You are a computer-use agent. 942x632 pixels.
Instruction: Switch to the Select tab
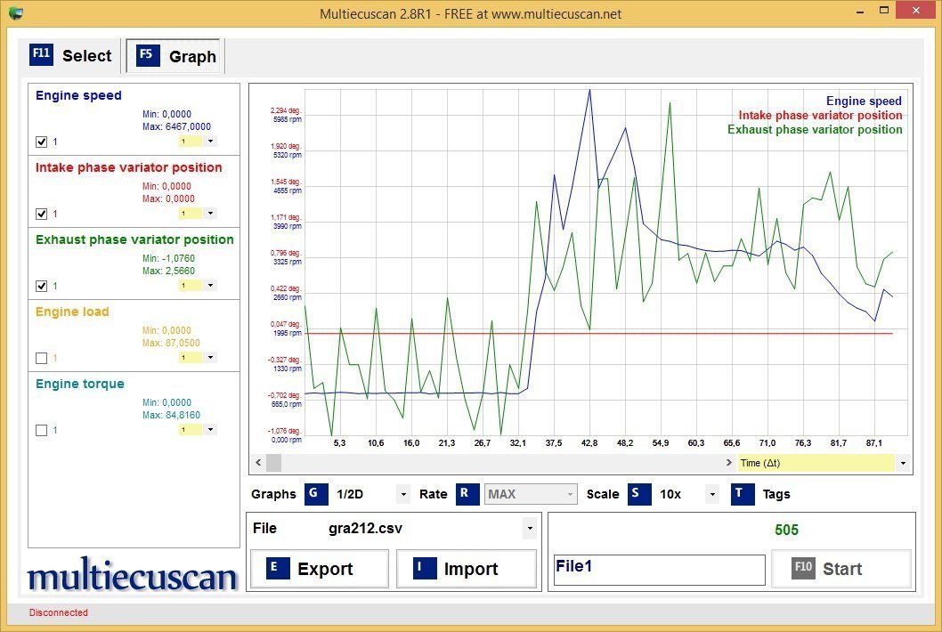72,55
